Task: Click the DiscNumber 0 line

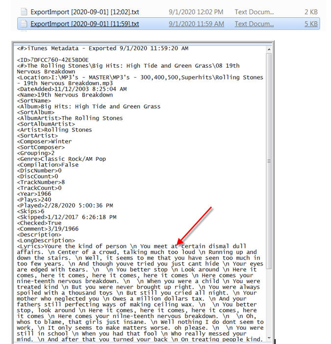Action: pyautogui.click(x=39, y=170)
